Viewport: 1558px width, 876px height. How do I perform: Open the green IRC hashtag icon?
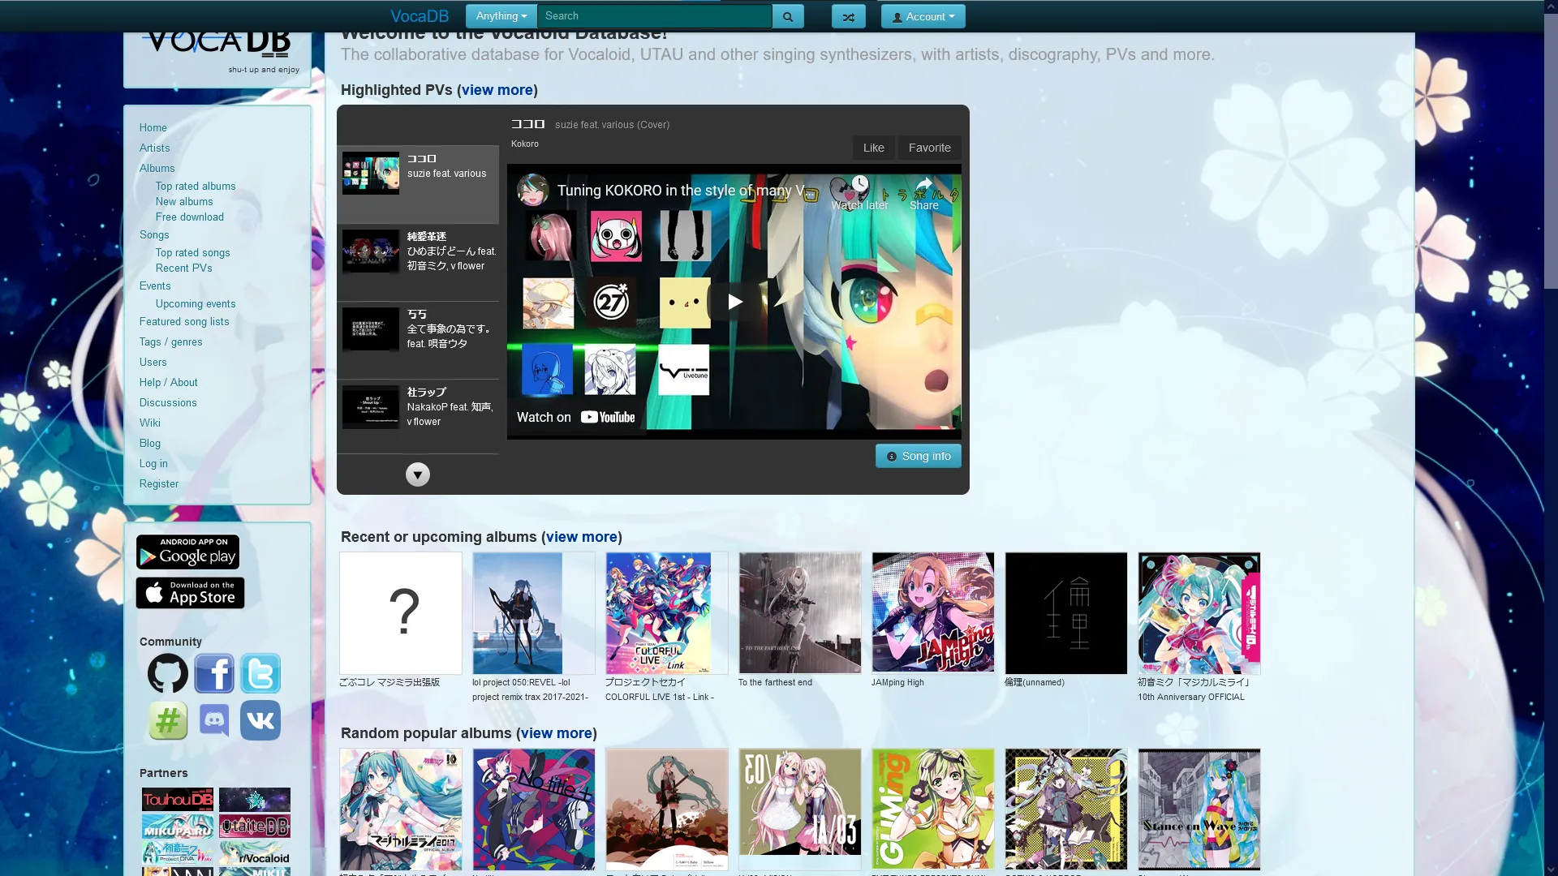(x=168, y=720)
